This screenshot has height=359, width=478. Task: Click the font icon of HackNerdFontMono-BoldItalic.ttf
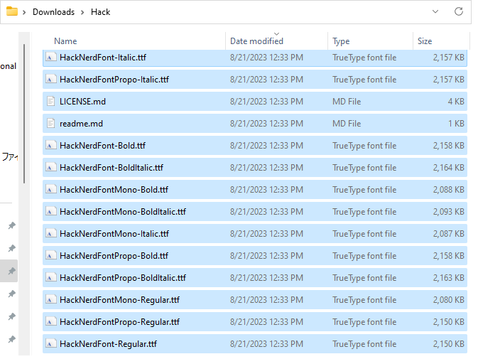point(51,211)
